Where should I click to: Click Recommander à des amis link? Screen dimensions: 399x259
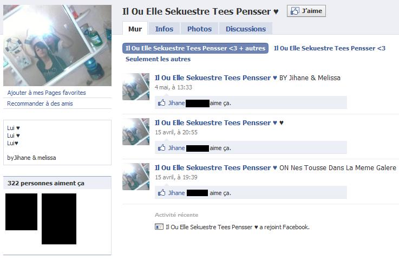pos(40,103)
